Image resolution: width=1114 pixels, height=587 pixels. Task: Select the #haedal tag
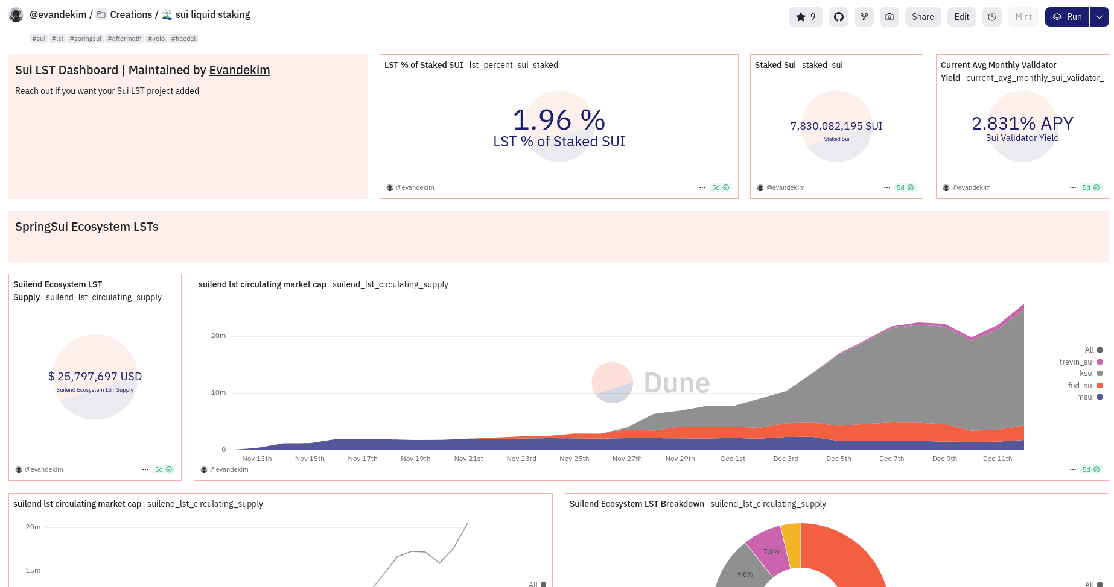click(183, 39)
